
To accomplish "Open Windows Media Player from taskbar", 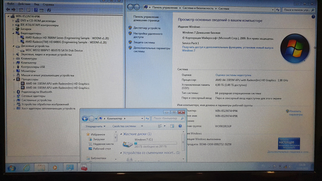I will (55, 167).
